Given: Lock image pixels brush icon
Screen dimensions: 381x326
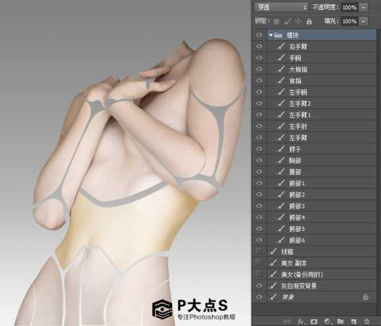Looking at the screenshot, I should click(x=288, y=22).
